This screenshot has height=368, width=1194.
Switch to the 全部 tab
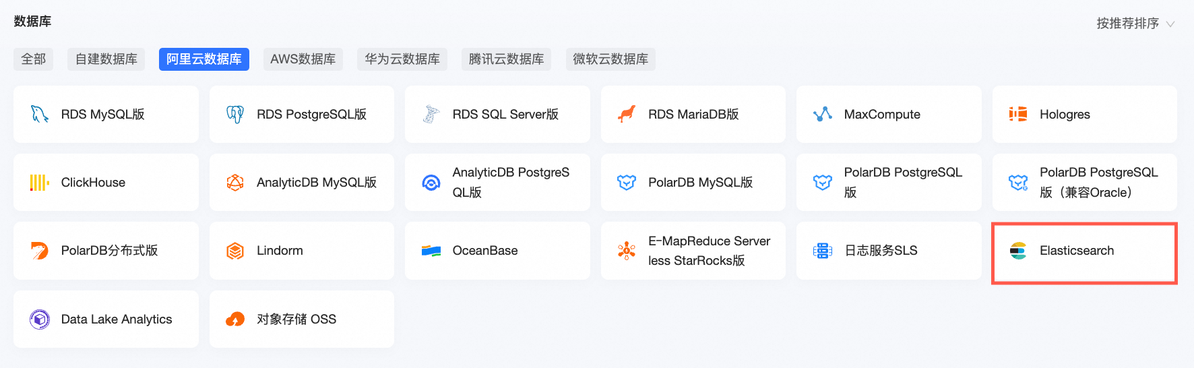pyautogui.click(x=34, y=59)
